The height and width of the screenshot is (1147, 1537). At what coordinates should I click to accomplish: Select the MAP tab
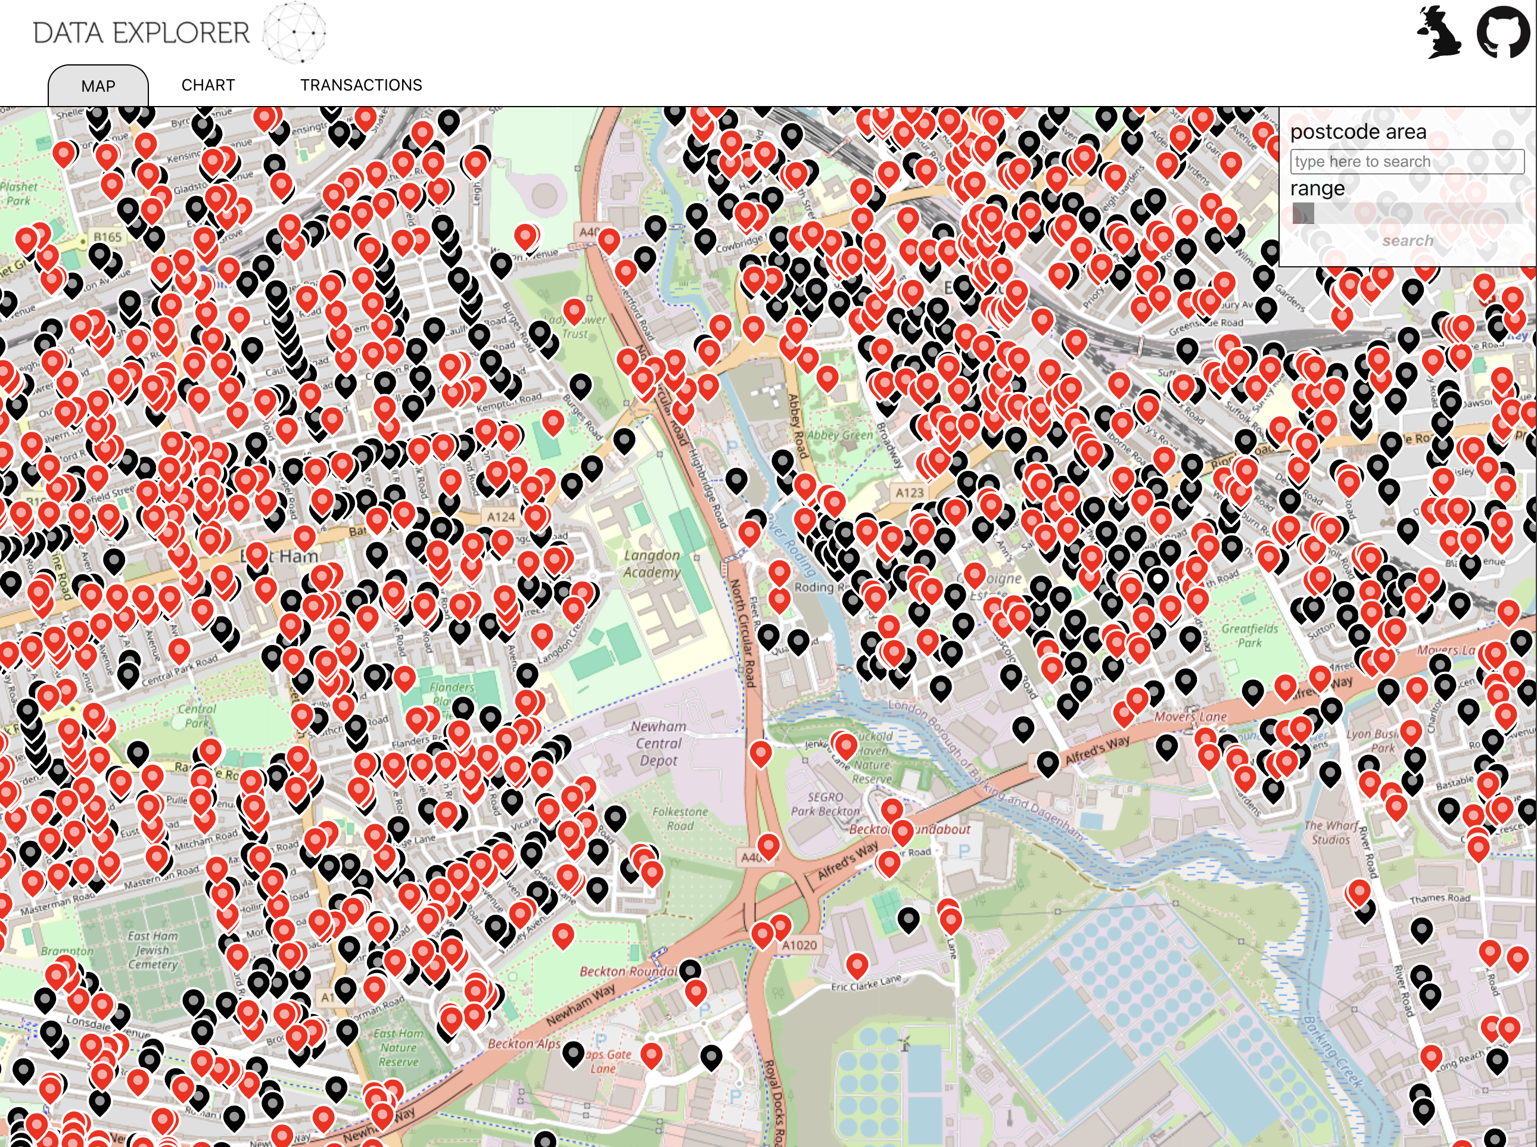(x=98, y=86)
